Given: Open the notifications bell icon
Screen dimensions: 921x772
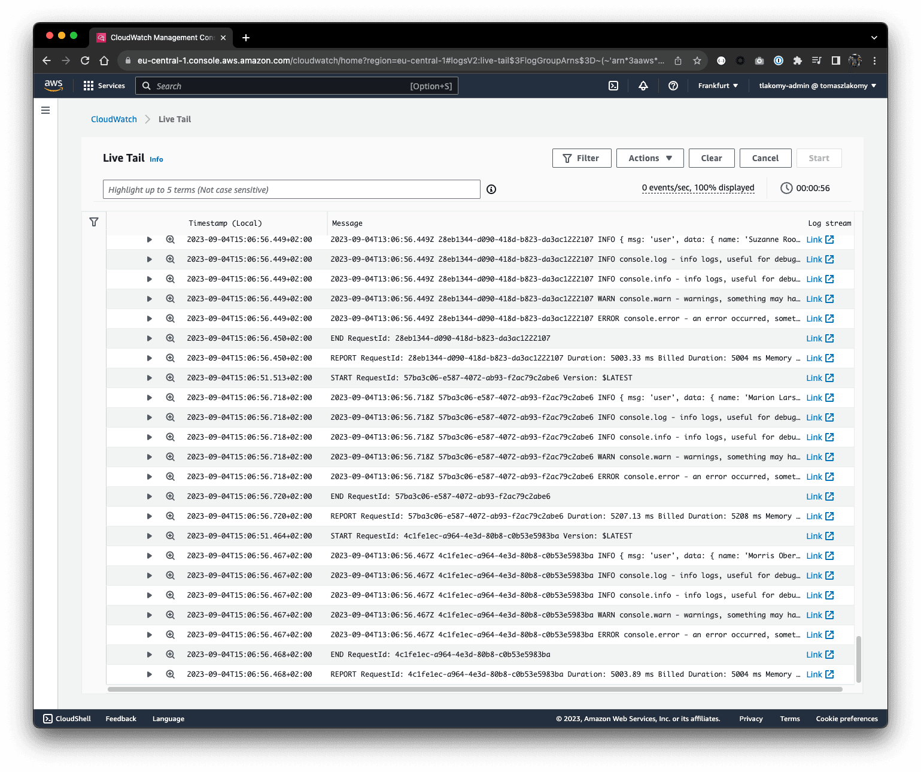Looking at the screenshot, I should [643, 86].
